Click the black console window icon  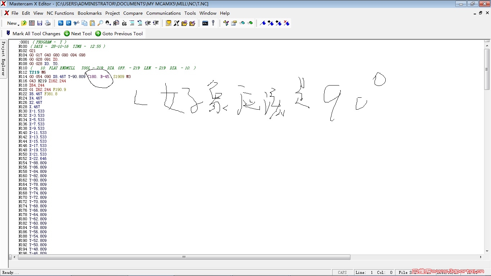pyautogui.click(x=205, y=23)
